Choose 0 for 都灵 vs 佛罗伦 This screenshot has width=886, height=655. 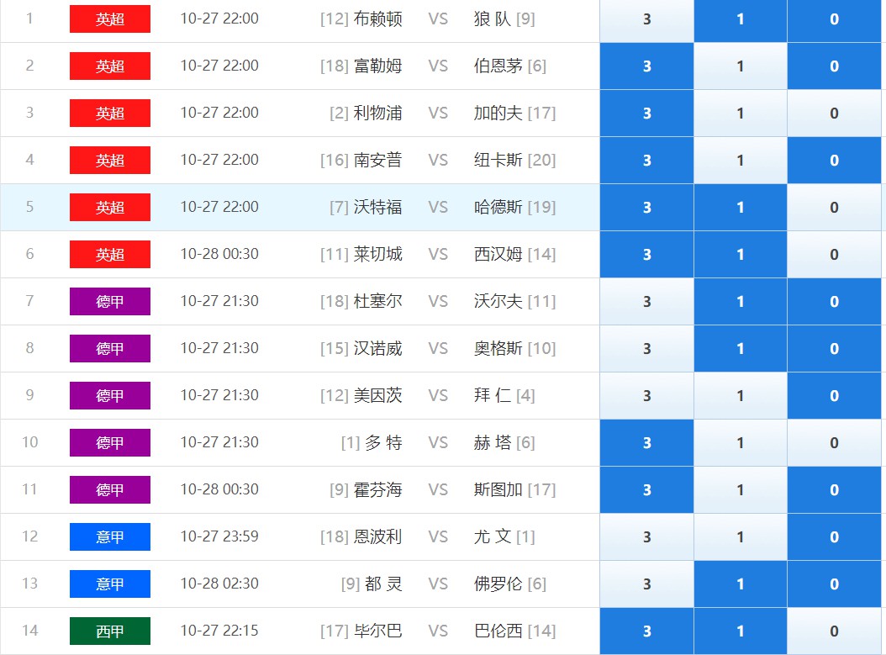834,584
